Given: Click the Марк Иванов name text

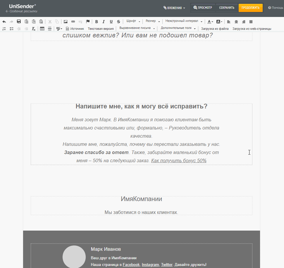Looking at the screenshot, I should click(x=106, y=249).
